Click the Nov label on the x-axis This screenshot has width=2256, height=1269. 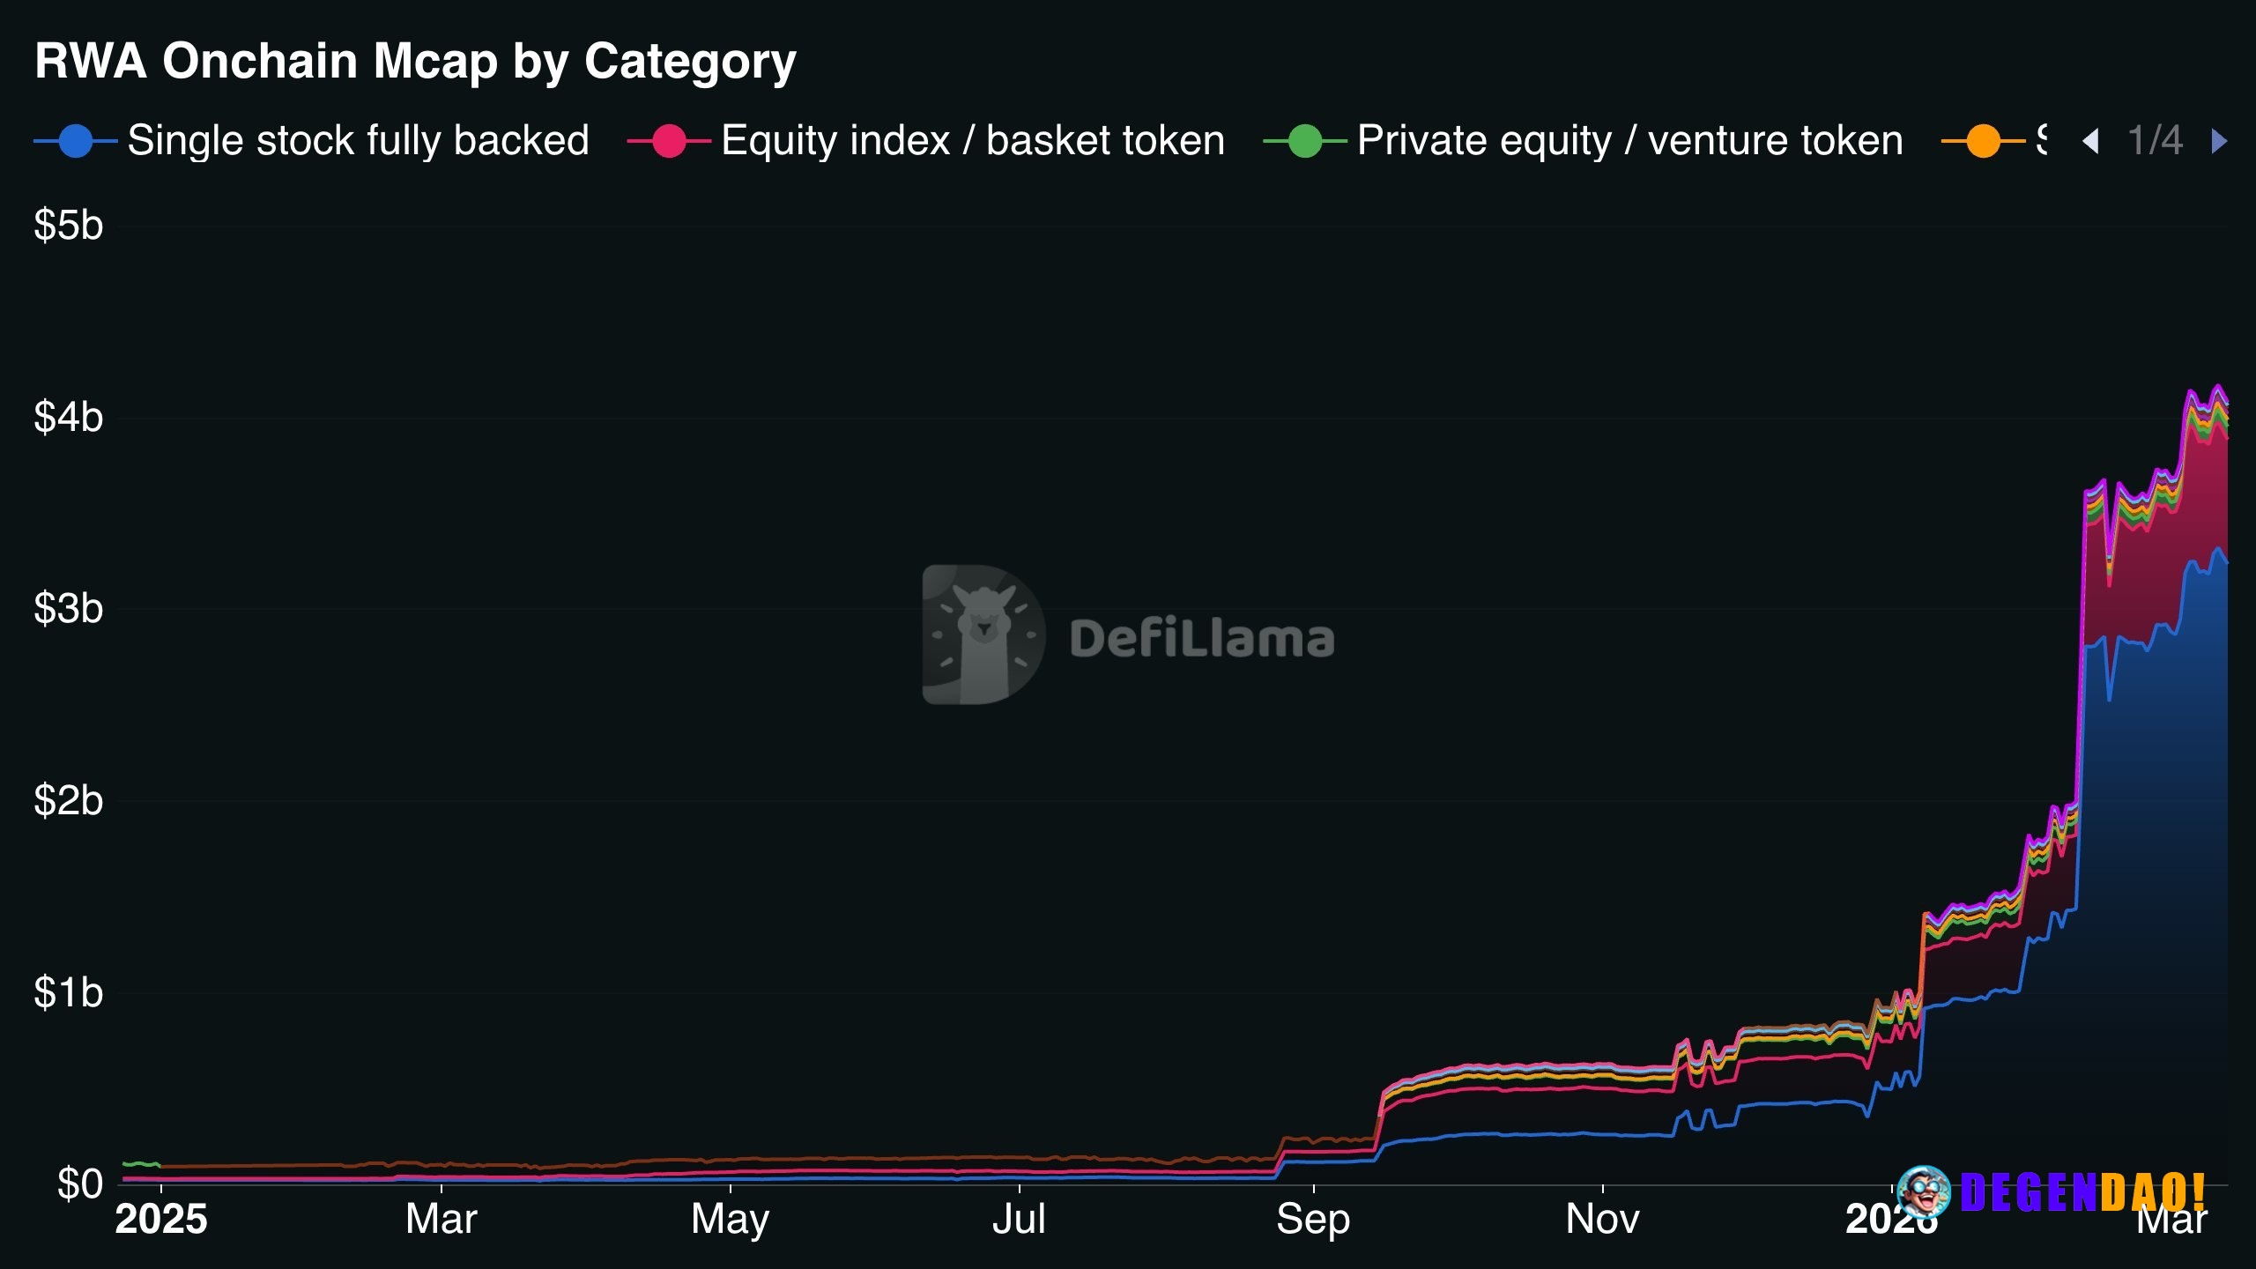point(1602,1220)
